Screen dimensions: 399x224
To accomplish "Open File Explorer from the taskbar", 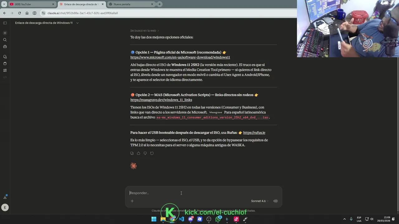I will 163,219.
